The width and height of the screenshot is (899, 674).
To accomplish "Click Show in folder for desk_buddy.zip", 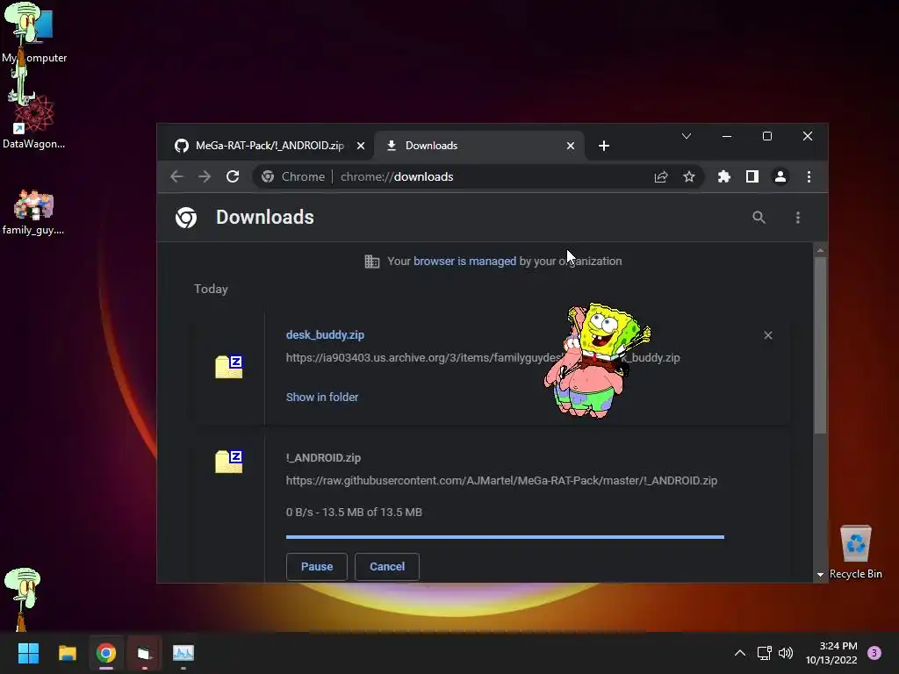I will coord(322,397).
